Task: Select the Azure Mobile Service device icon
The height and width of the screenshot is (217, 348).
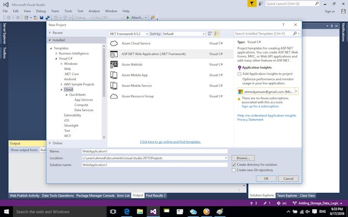Action: 114,86
